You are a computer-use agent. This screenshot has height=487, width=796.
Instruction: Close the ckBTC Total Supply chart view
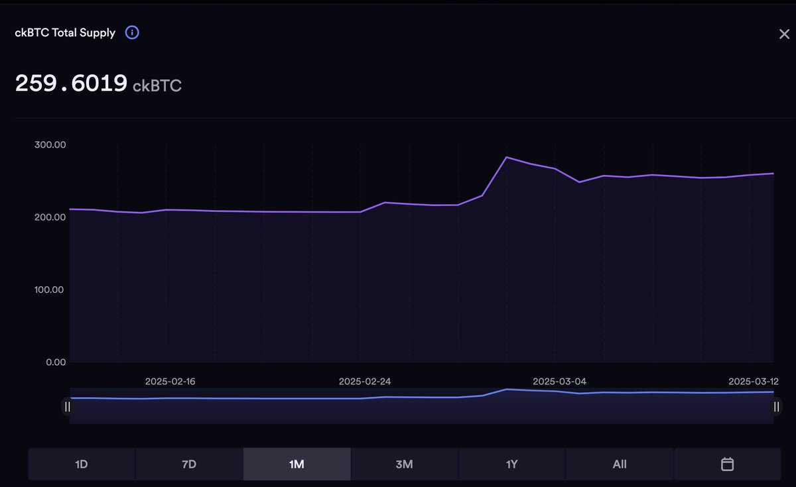point(785,34)
